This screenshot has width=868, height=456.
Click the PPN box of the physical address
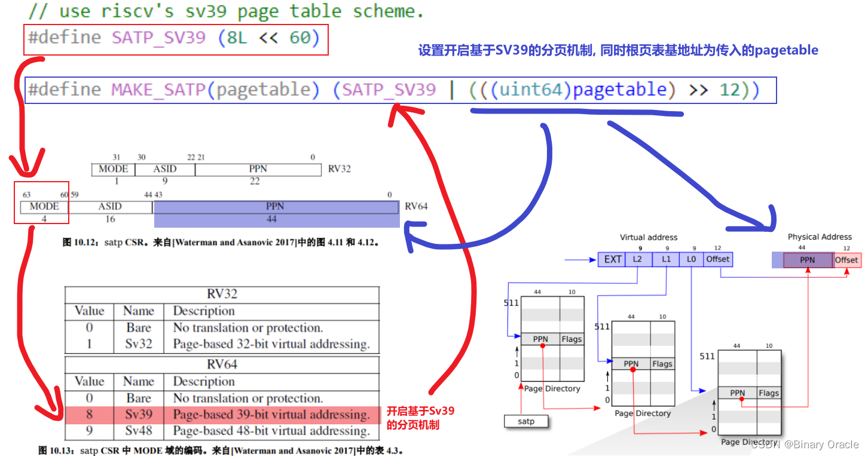coord(807,260)
